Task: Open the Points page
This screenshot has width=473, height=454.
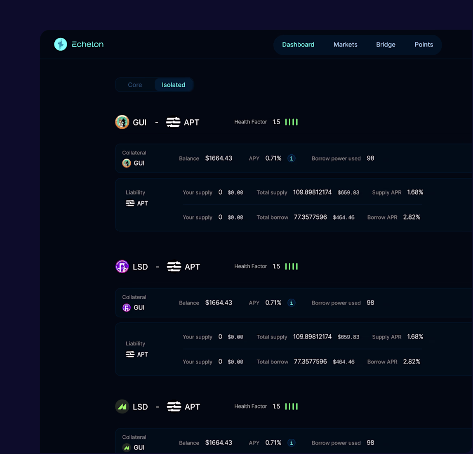Action: click(424, 45)
